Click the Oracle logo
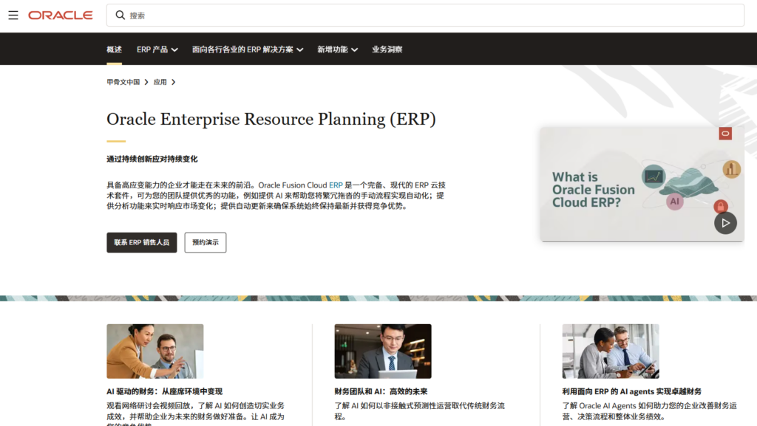 pyautogui.click(x=61, y=16)
